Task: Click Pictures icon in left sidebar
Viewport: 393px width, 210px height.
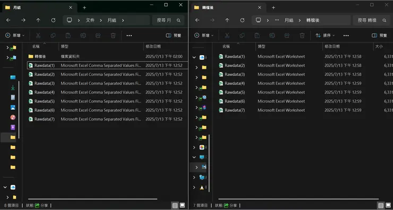Action: point(13,107)
